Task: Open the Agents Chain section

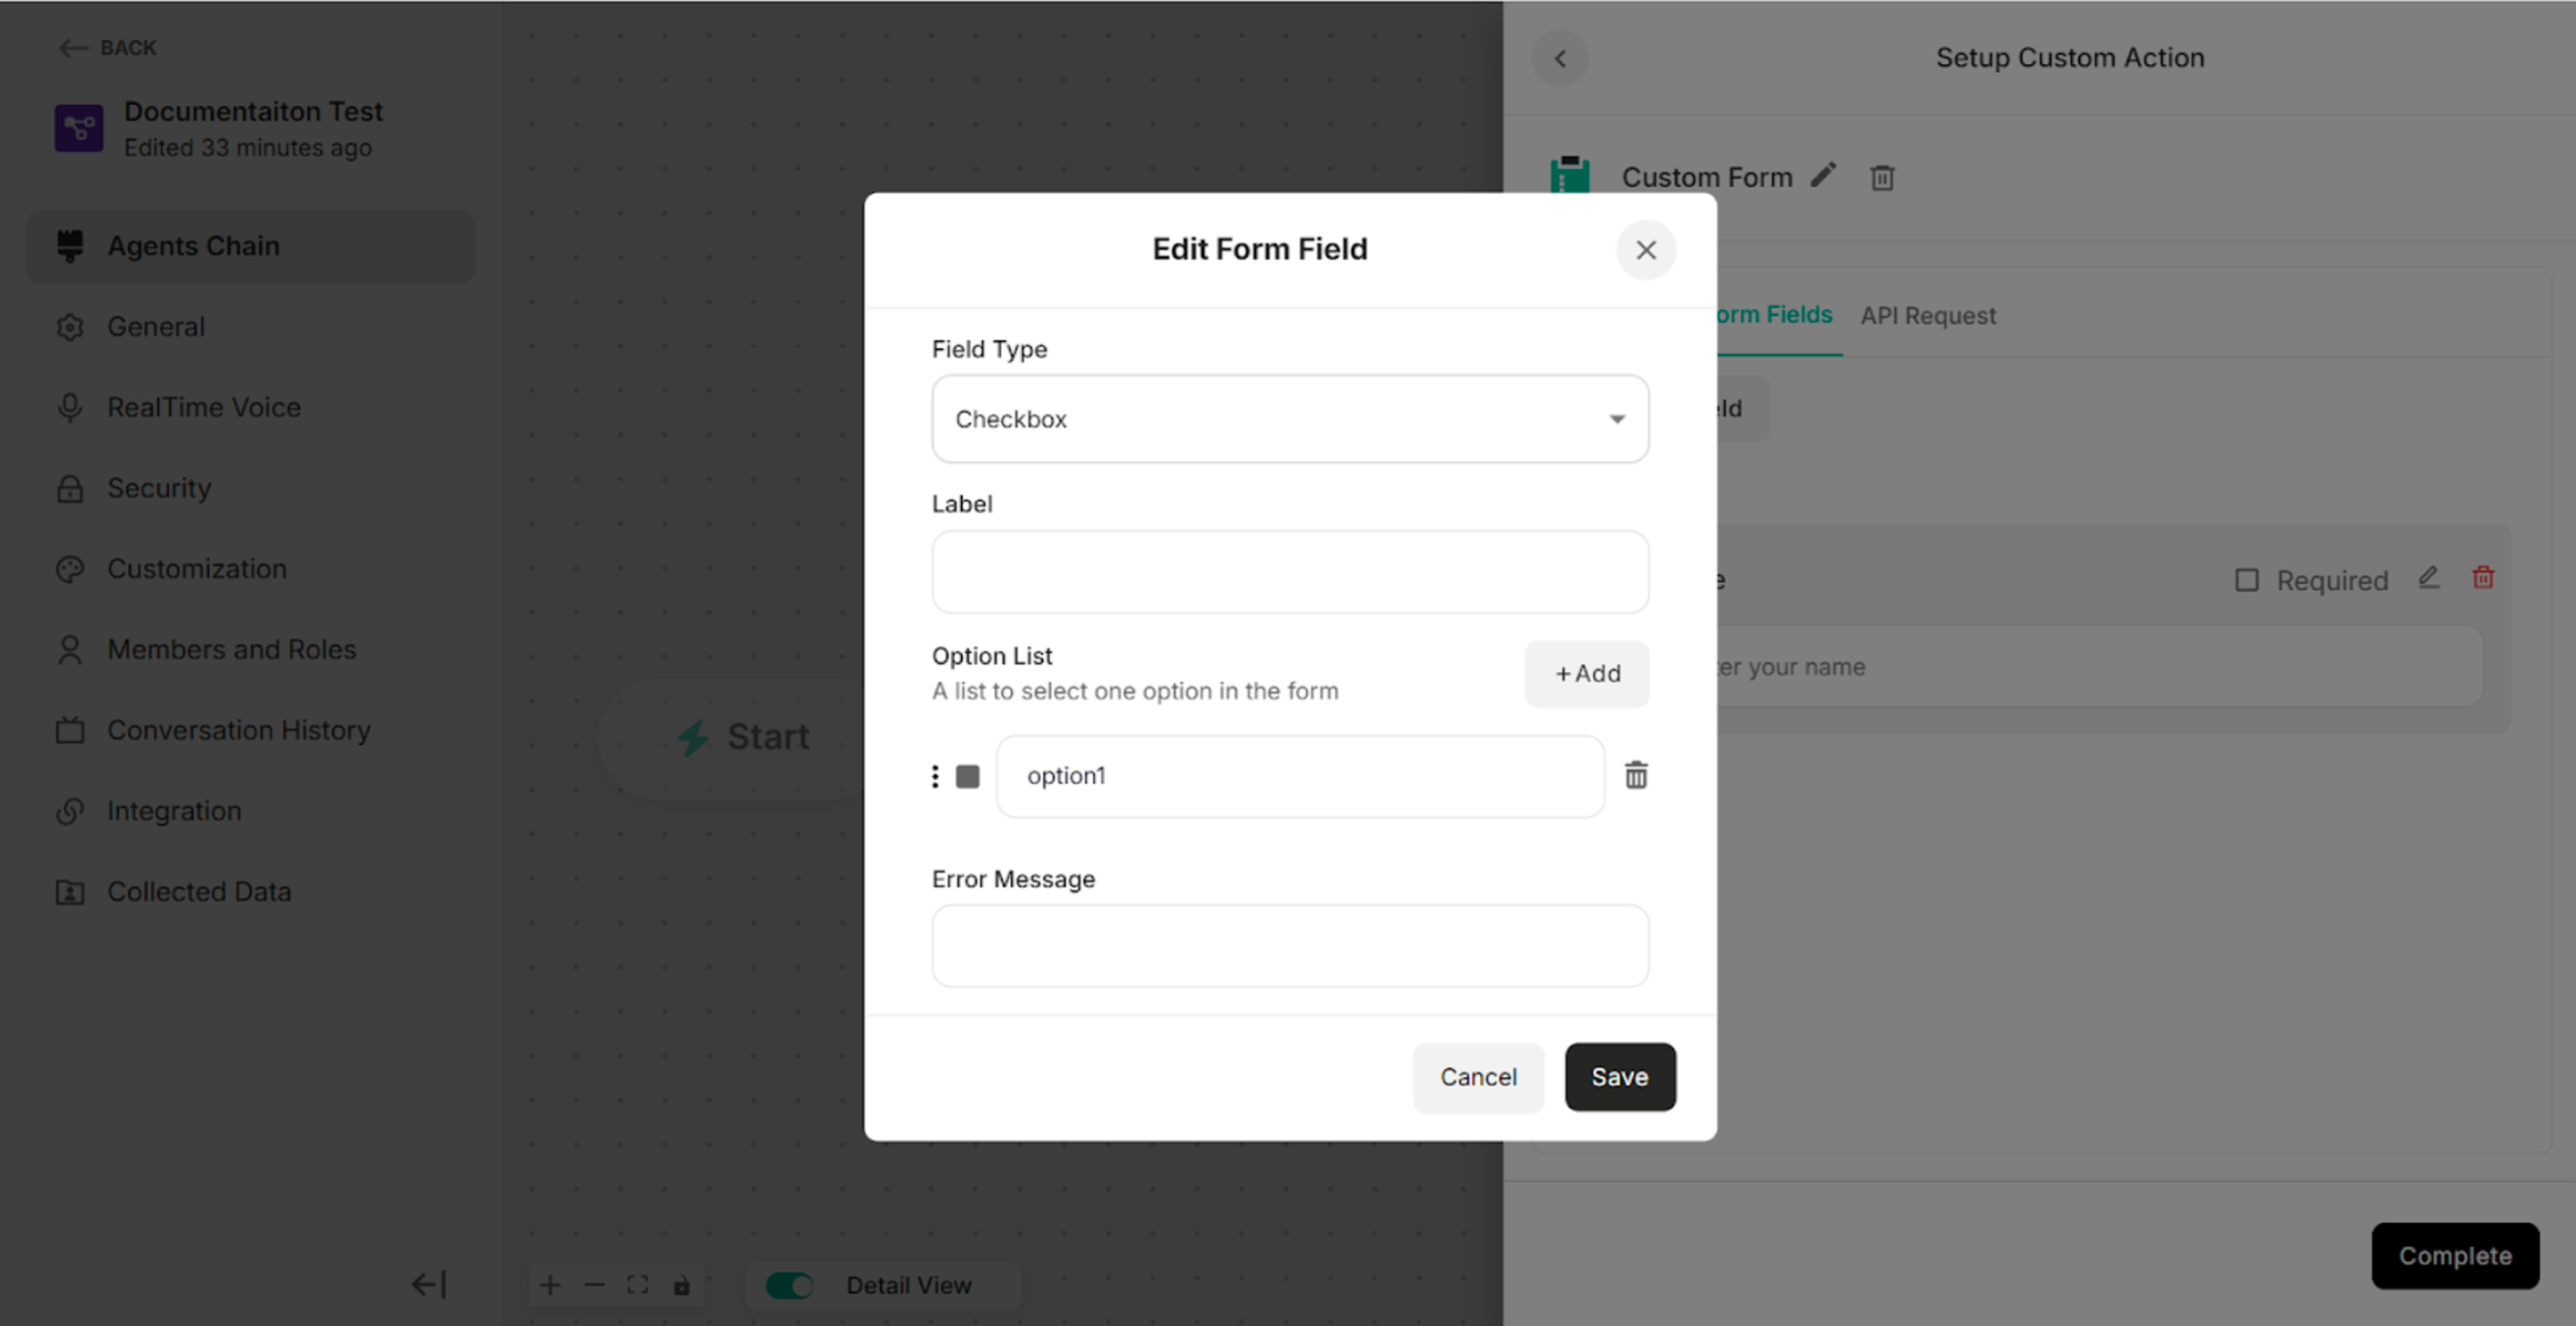Action: tap(193, 246)
